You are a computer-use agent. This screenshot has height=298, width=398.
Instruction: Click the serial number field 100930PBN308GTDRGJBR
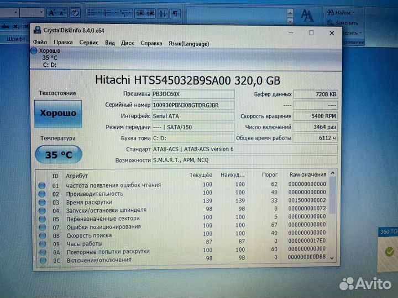coord(193,105)
